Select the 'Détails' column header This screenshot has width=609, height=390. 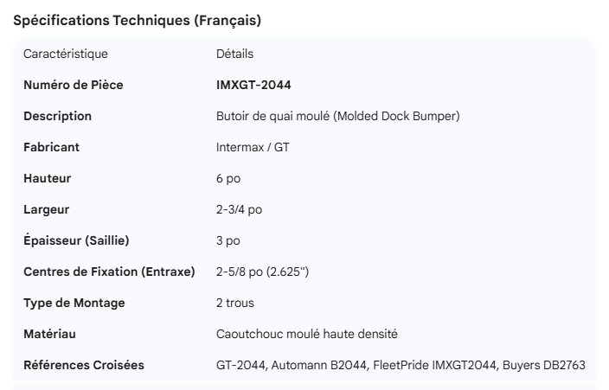pyautogui.click(x=234, y=54)
